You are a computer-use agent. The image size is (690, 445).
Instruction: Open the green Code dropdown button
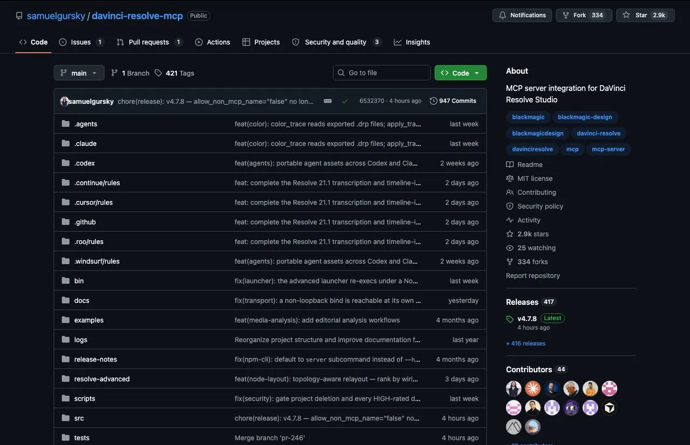pos(460,73)
